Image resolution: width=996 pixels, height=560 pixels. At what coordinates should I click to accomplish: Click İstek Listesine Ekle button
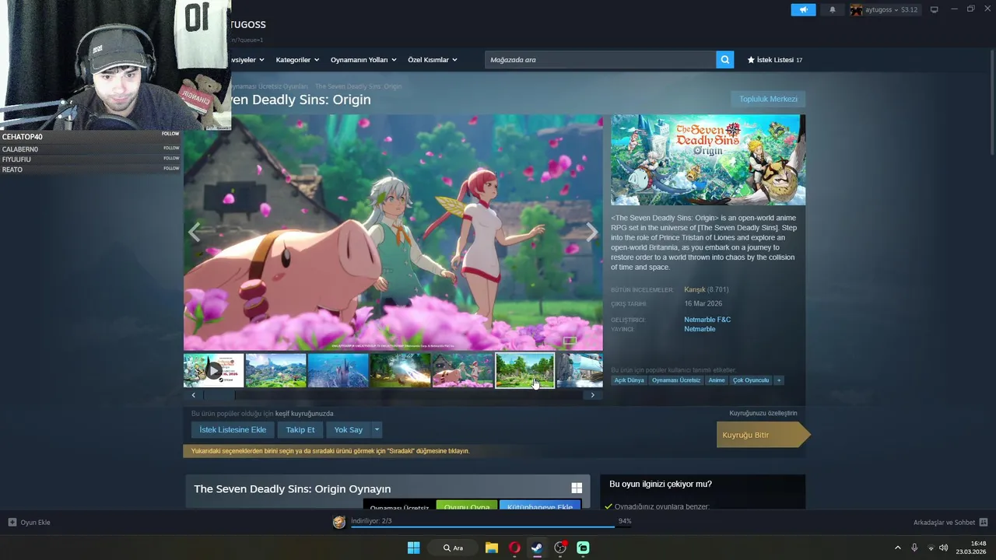coord(233,429)
